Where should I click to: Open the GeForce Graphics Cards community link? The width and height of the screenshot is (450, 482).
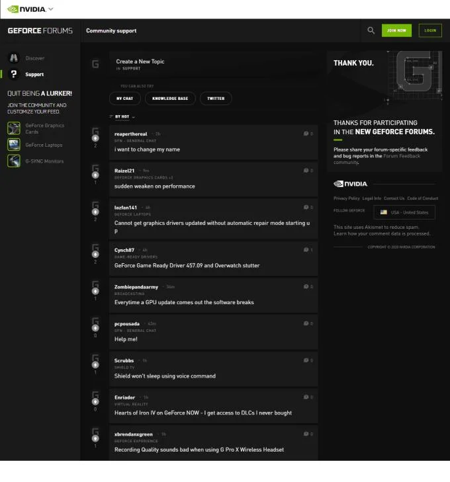point(44,128)
